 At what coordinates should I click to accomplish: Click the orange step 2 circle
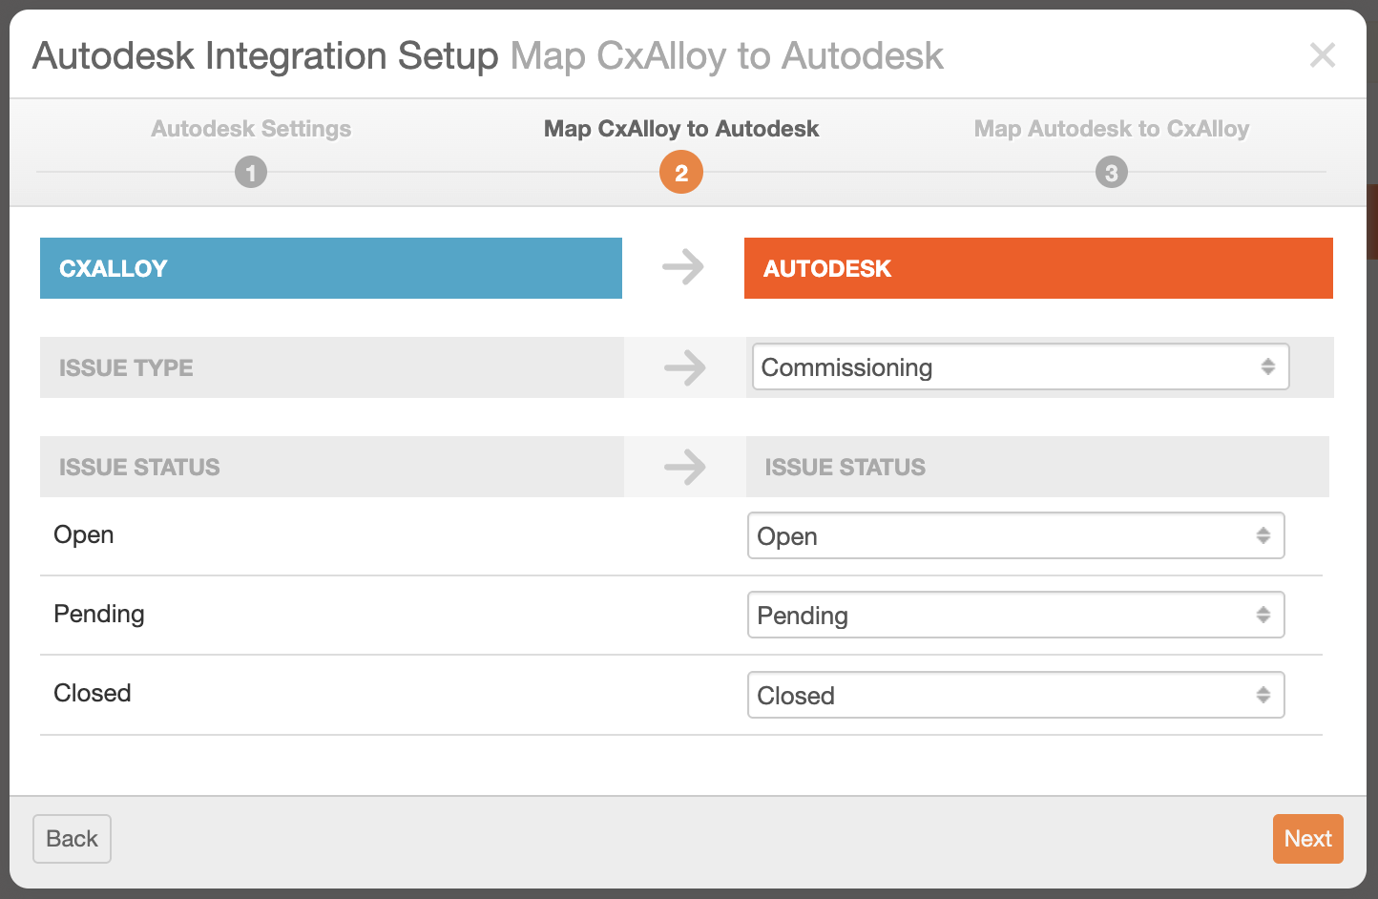681,173
